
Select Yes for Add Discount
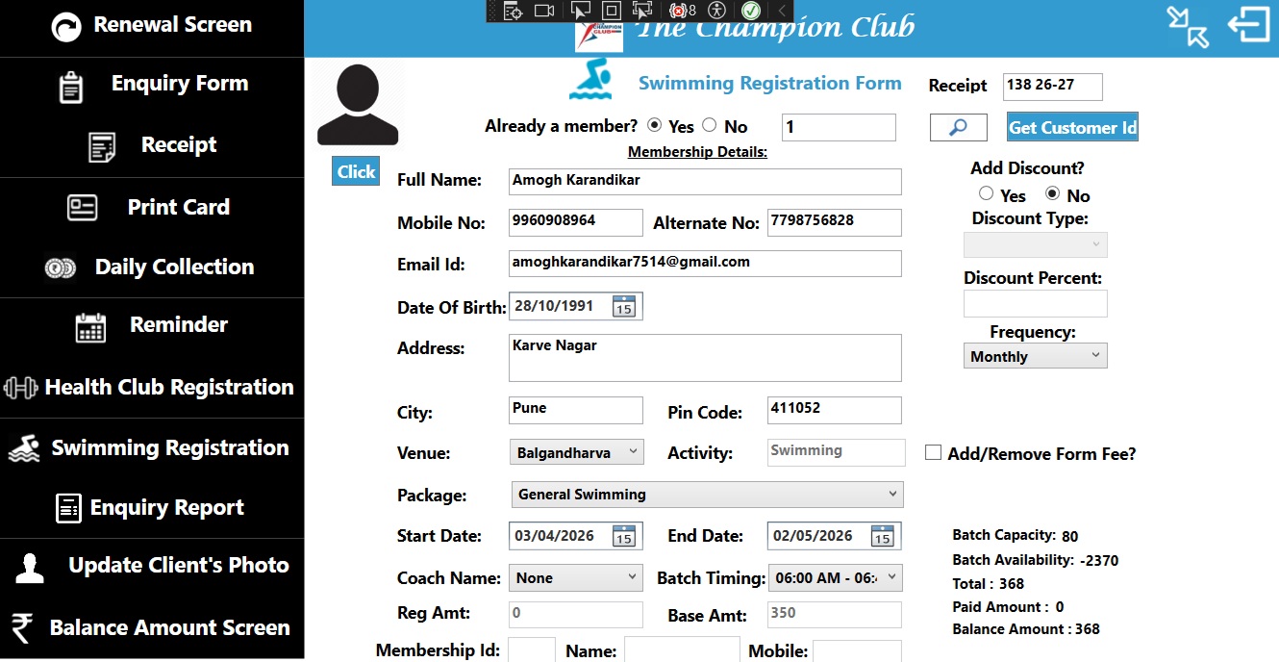(986, 194)
